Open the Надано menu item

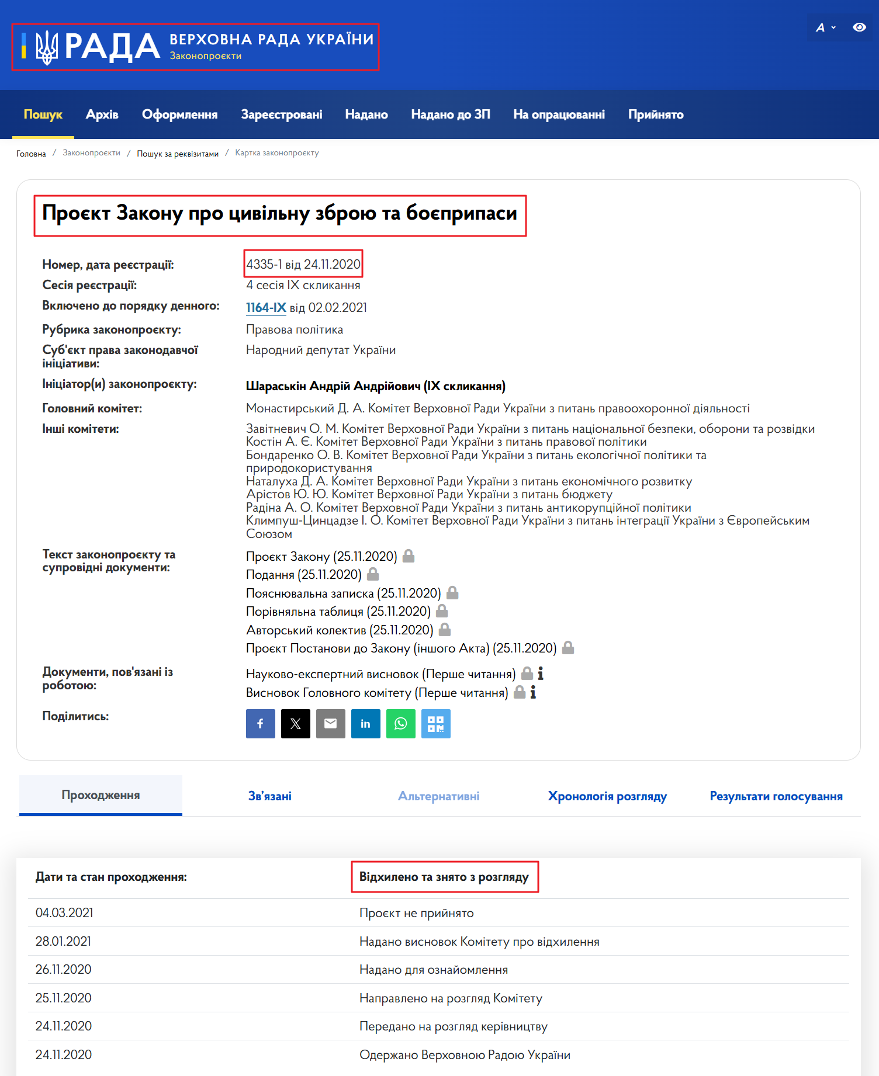coord(366,114)
